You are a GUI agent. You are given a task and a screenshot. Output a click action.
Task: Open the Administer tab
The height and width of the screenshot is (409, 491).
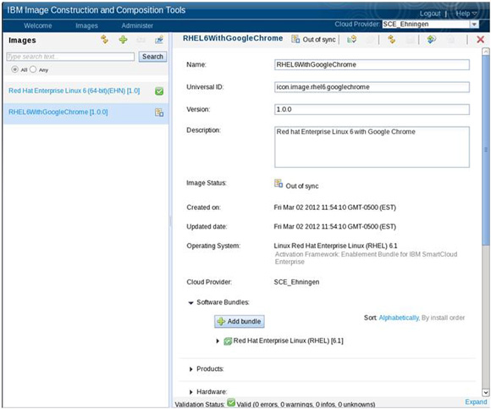point(137,25)
